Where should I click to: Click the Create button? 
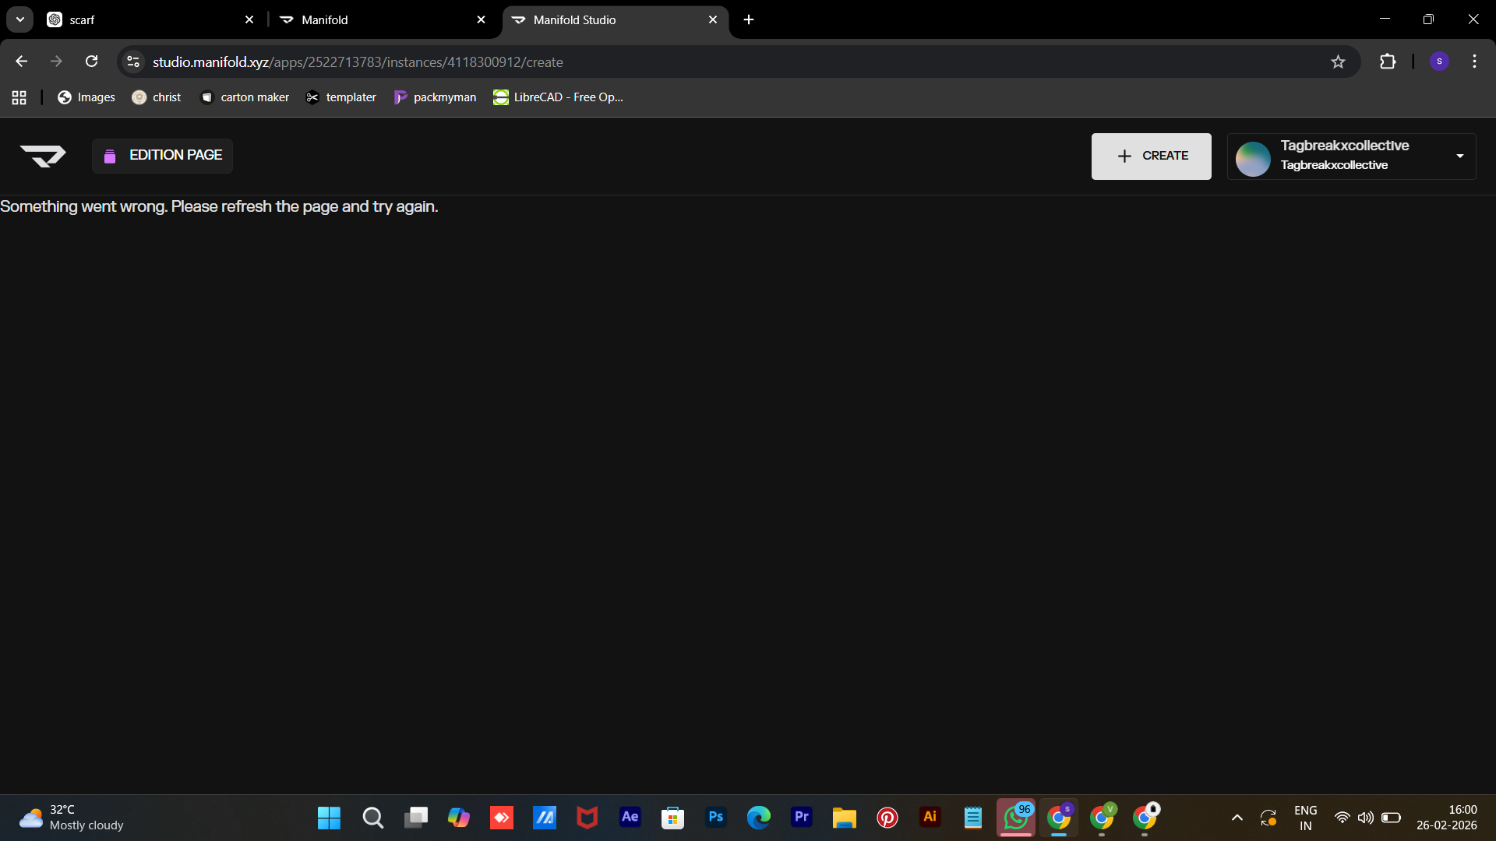(x=1151, y=156)
